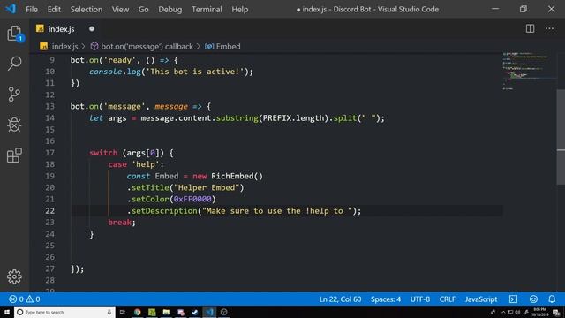The width and height of the screenshot is (565, 318).
Task: Open the Terminal menu
Action: [x=207, y=10]
